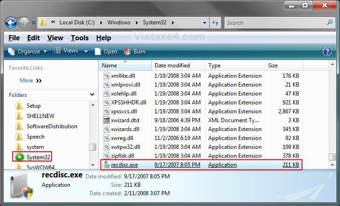Click the xmllite.dll file icon
This screenshot has width=340, height=206.
(x=106, y=76)
